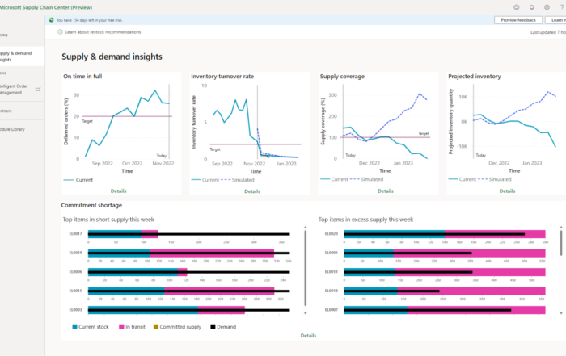The height and width of the screenshot is (356, 566).
Task: Click the EL0020 bar in excess supply chart
Action: pos(445,234)
